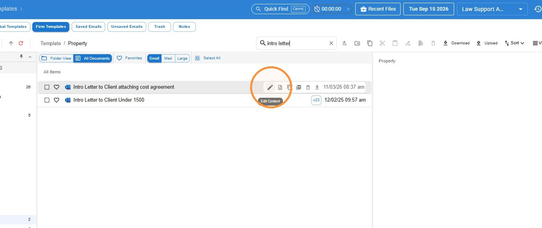Copy the cost agreement letter via row icon
The width and height of the screenshot is (542, 228).
pos(289,87)
